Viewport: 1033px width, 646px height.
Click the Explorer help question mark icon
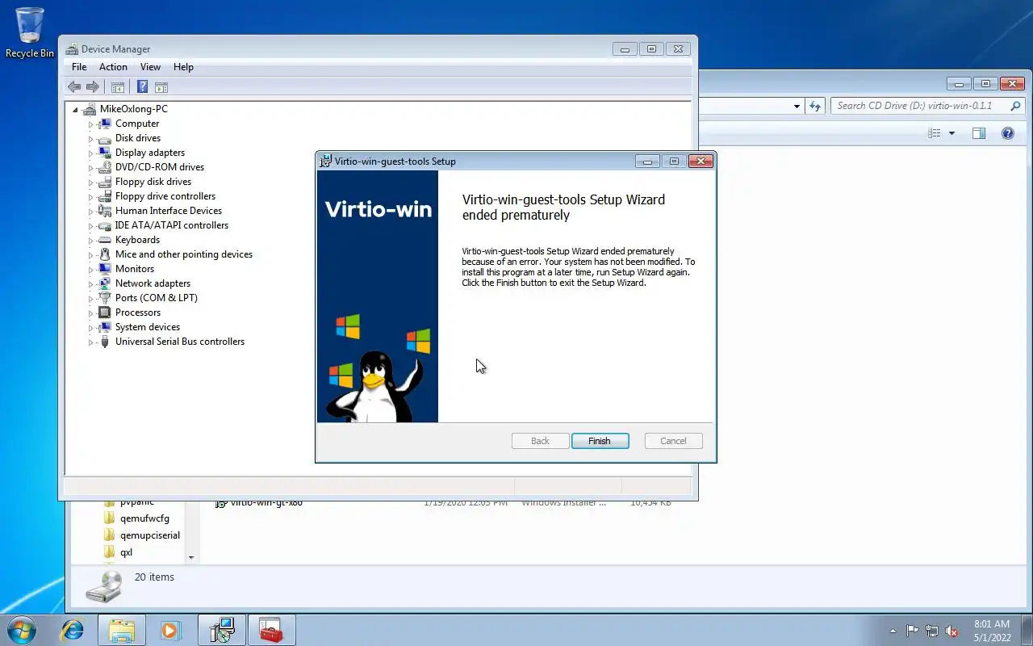point(1007,133)
